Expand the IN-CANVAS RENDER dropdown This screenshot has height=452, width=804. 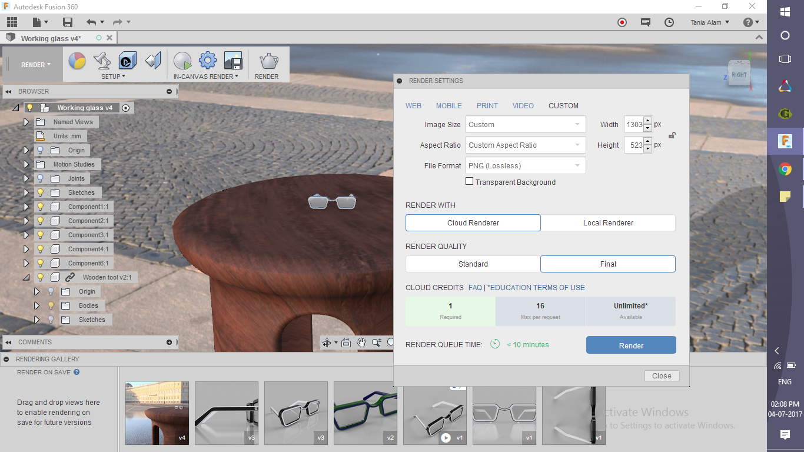206,77
